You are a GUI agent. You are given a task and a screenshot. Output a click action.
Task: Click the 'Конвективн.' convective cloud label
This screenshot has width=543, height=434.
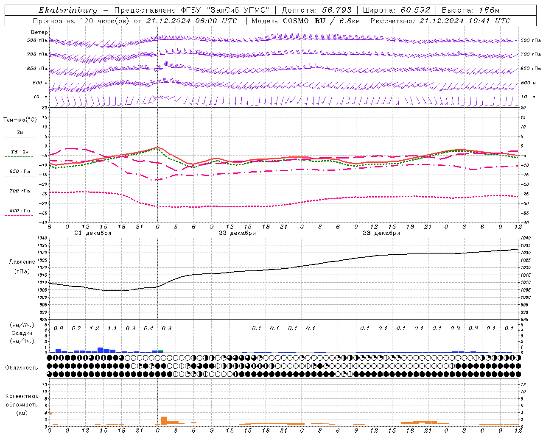coord(22,396)
